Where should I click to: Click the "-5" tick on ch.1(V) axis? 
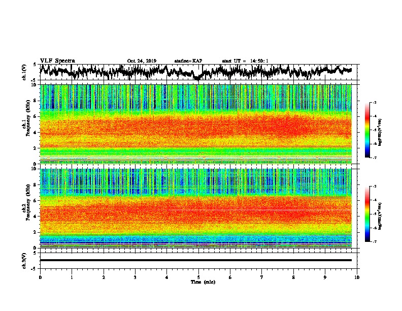(x=33, y=80)
